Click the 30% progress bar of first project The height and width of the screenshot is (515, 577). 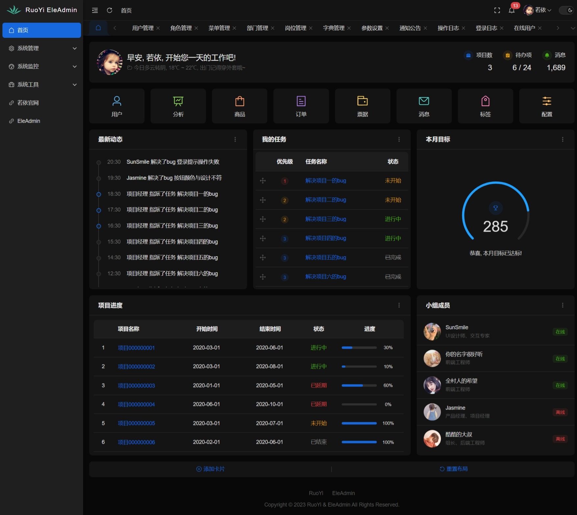click(359, 348)
